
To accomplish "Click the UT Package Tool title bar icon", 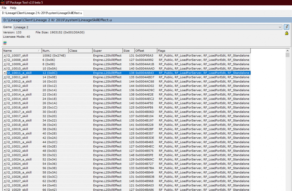I will [3, 3].
